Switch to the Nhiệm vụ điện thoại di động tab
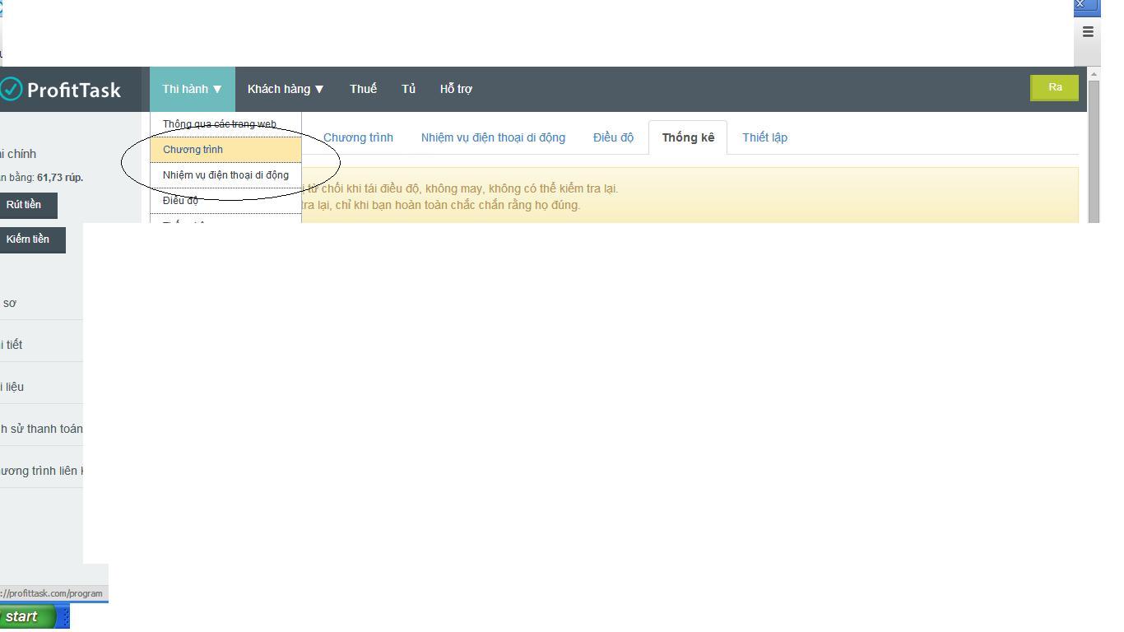 click(x=493, y=137)
